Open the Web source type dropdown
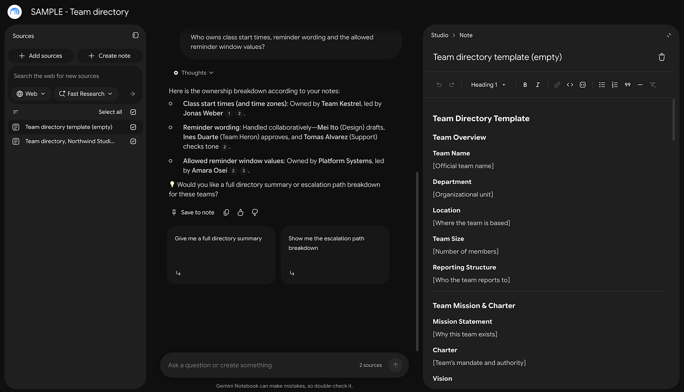 (x=31, y=94)
